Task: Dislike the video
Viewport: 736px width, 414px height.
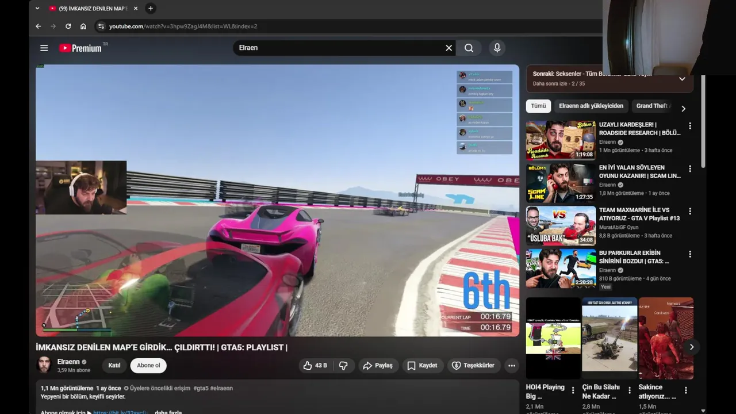Action: (343, 365)
